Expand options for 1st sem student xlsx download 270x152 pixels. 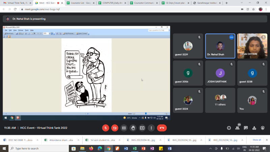[119, 140]
